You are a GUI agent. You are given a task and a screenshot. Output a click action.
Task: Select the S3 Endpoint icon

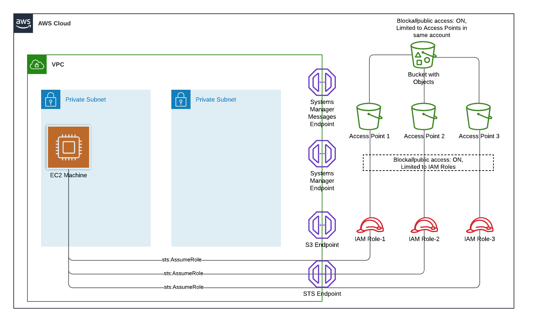coord(322,225)
